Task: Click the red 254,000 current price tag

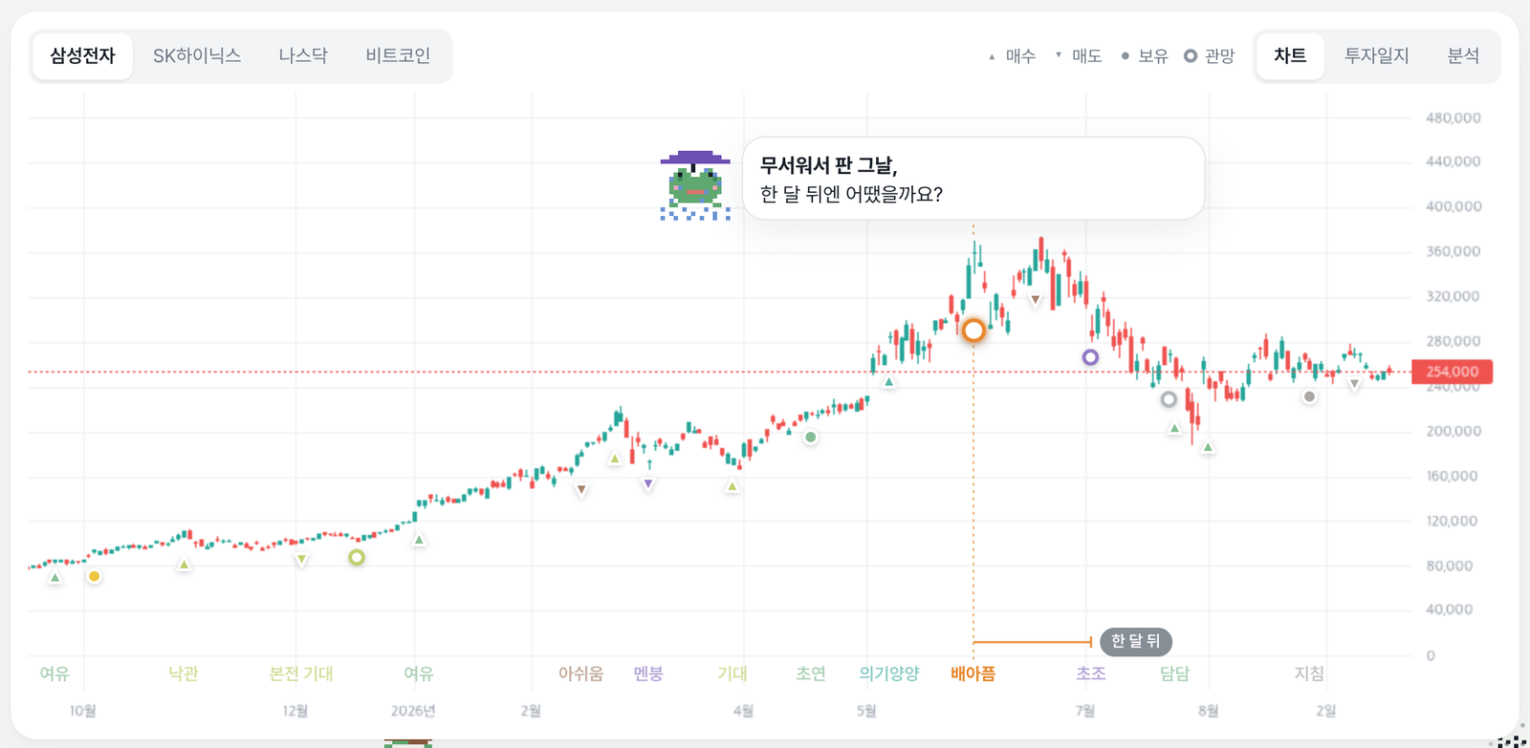Action: [x=1452, y=372]
